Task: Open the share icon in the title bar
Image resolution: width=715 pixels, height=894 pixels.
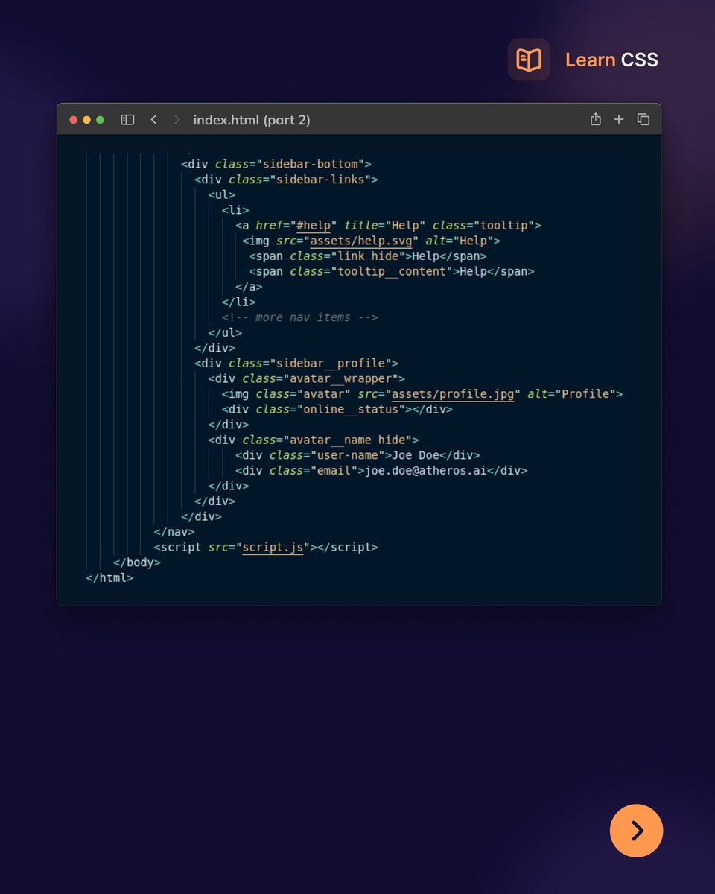Action: point(595,119)
